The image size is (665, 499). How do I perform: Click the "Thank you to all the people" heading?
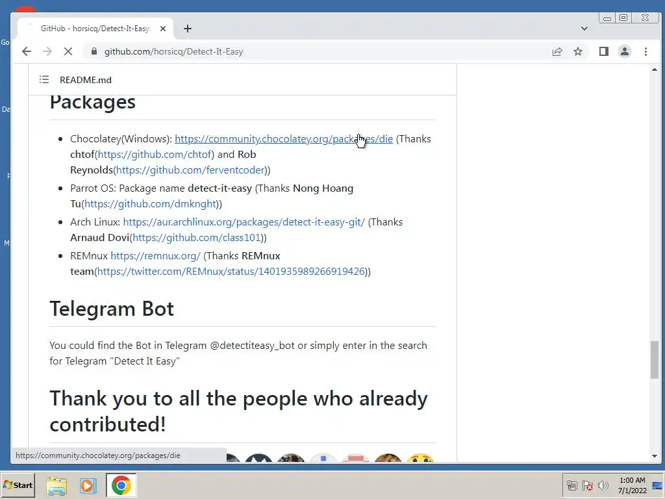239,411
